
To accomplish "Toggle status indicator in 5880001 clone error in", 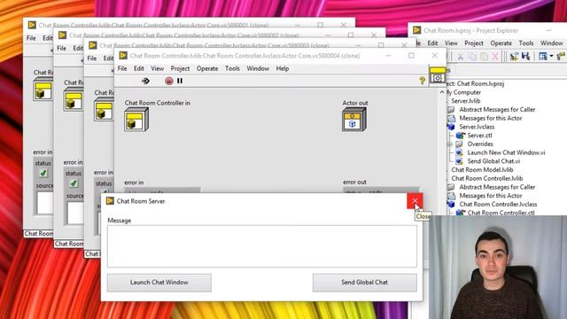I will [43, 174].
